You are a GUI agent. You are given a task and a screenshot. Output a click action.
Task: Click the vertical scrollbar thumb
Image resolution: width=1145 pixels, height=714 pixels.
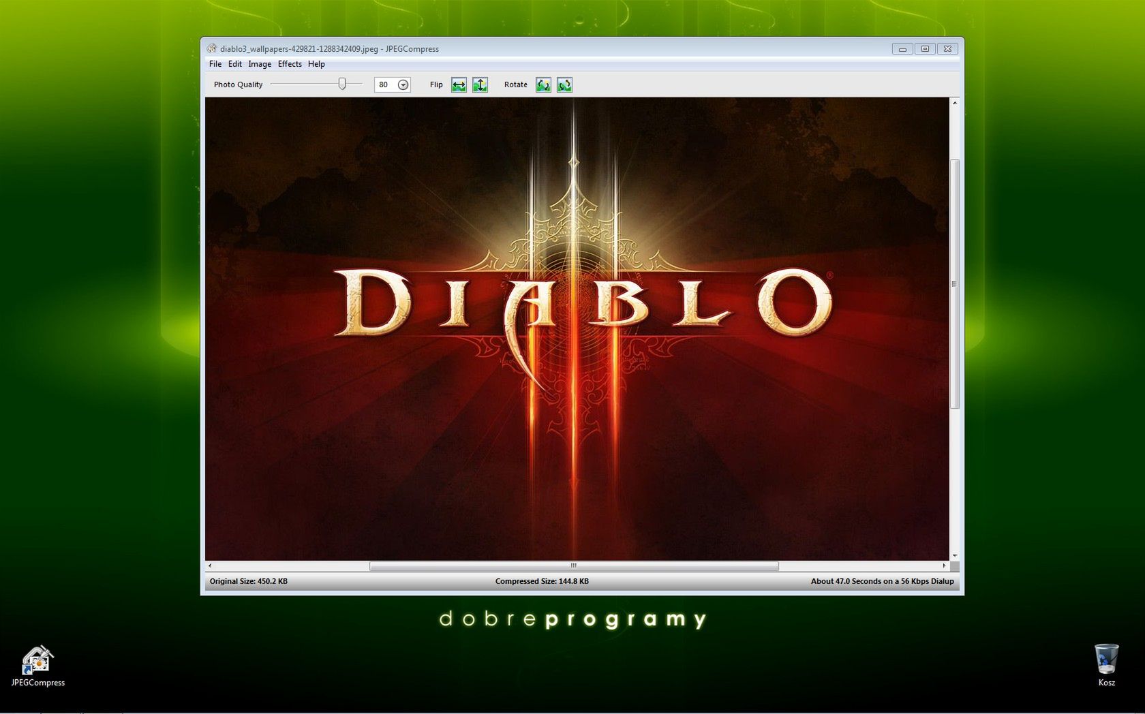point(954,284)
